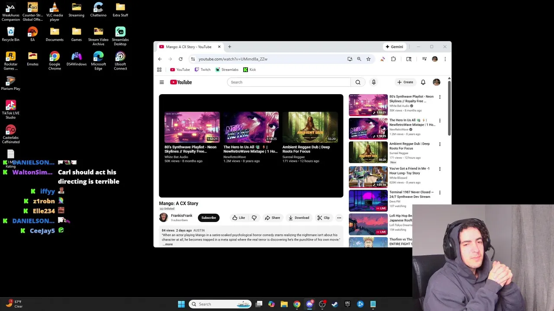
Task: Open Chrome apps grid in bookmarks bar
Action: 159,70
